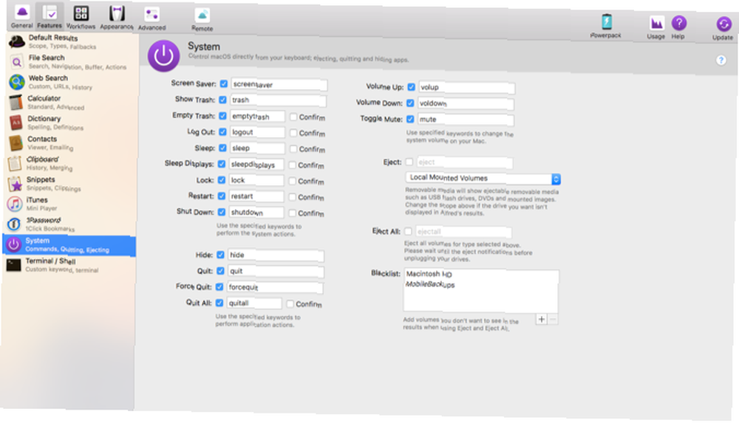This screenshot has width=739, height=423.
Task: Toggle the Toggle Mute checkbox
Action: [410, 119]
